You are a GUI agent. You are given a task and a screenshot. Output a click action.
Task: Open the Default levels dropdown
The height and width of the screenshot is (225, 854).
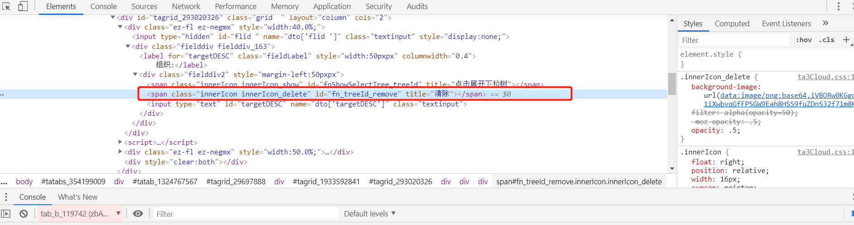pyautogui.click(x=370, y=214)
